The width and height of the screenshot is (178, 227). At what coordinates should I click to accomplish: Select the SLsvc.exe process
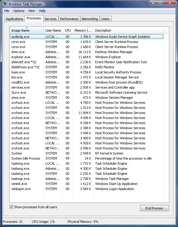(87, 92)
